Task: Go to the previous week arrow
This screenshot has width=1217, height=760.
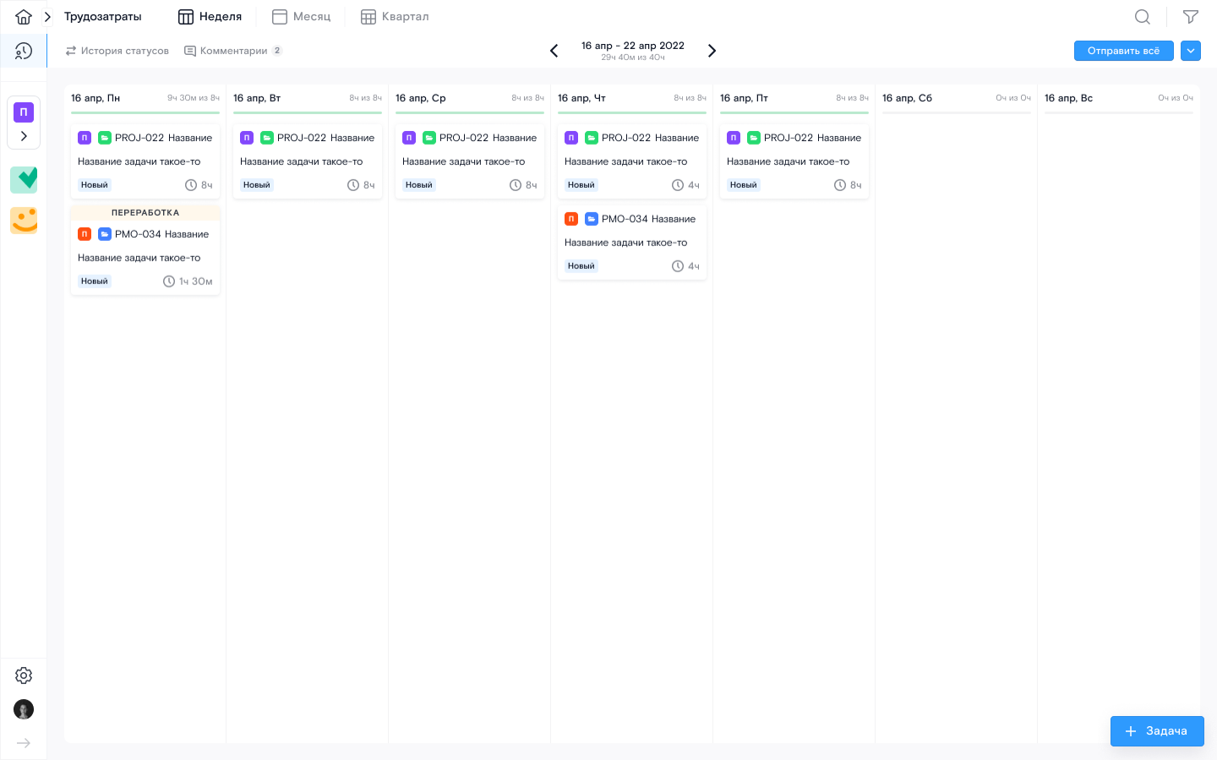Action: pyautogui.click(x=554, y=51)
